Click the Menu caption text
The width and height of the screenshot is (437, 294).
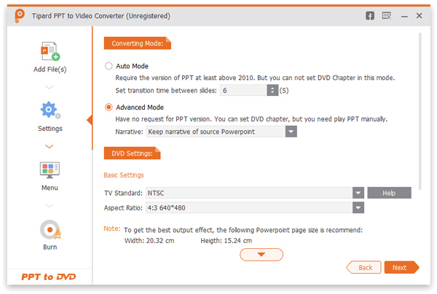(x=50, y=188)
